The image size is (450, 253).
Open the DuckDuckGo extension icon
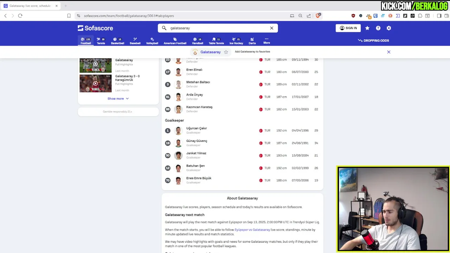390,16
